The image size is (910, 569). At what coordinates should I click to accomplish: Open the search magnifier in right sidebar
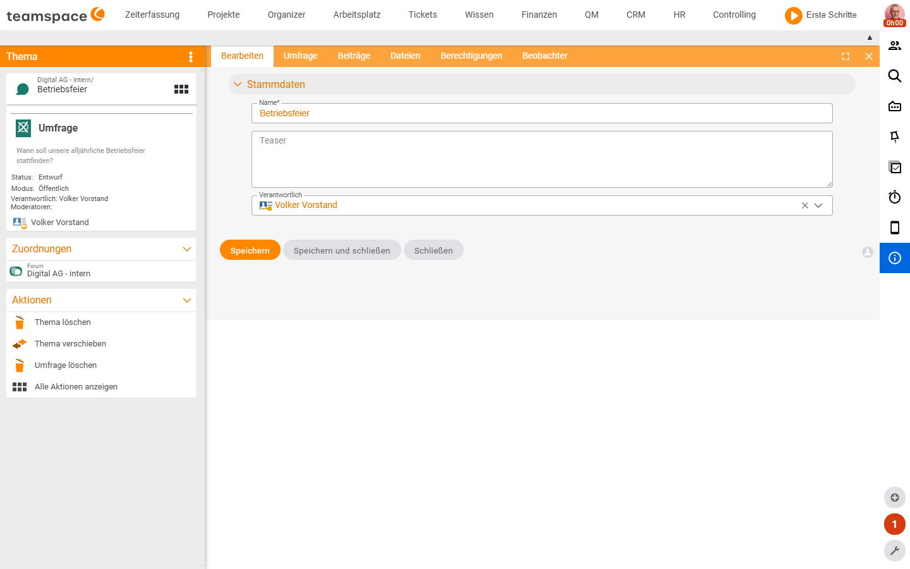click(895, 76)
